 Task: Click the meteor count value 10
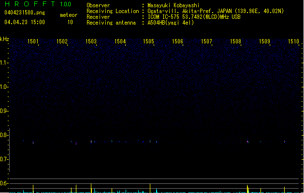[x=70, y=22]
